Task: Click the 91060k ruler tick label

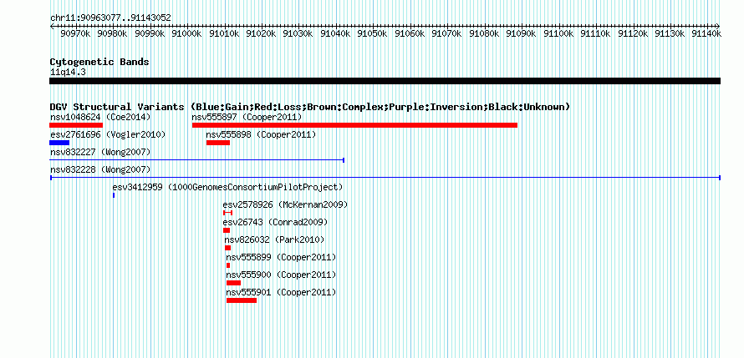Action: pos(410,33)
